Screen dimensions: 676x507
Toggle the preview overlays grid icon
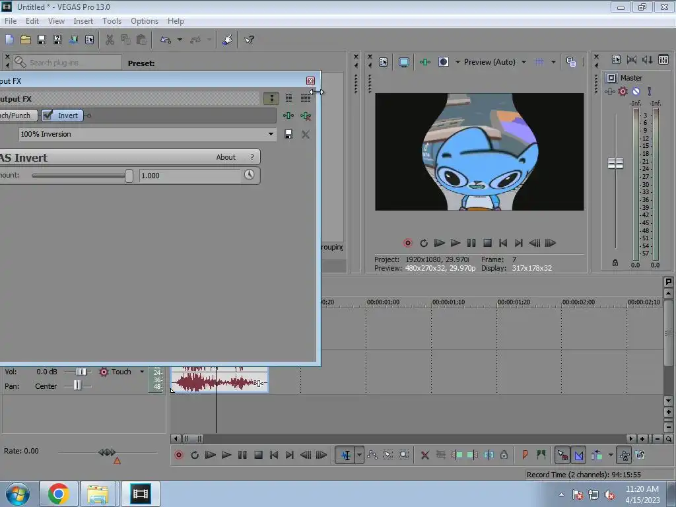point(539,62)
